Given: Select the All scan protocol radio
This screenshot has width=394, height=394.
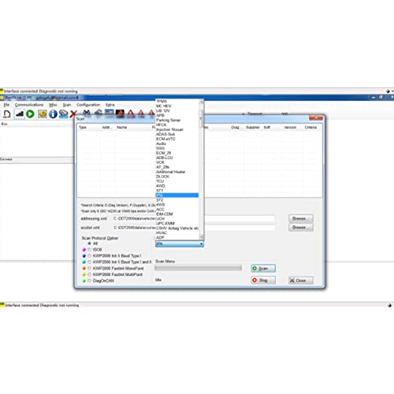Looking at the screenshot, I should 90,243.
